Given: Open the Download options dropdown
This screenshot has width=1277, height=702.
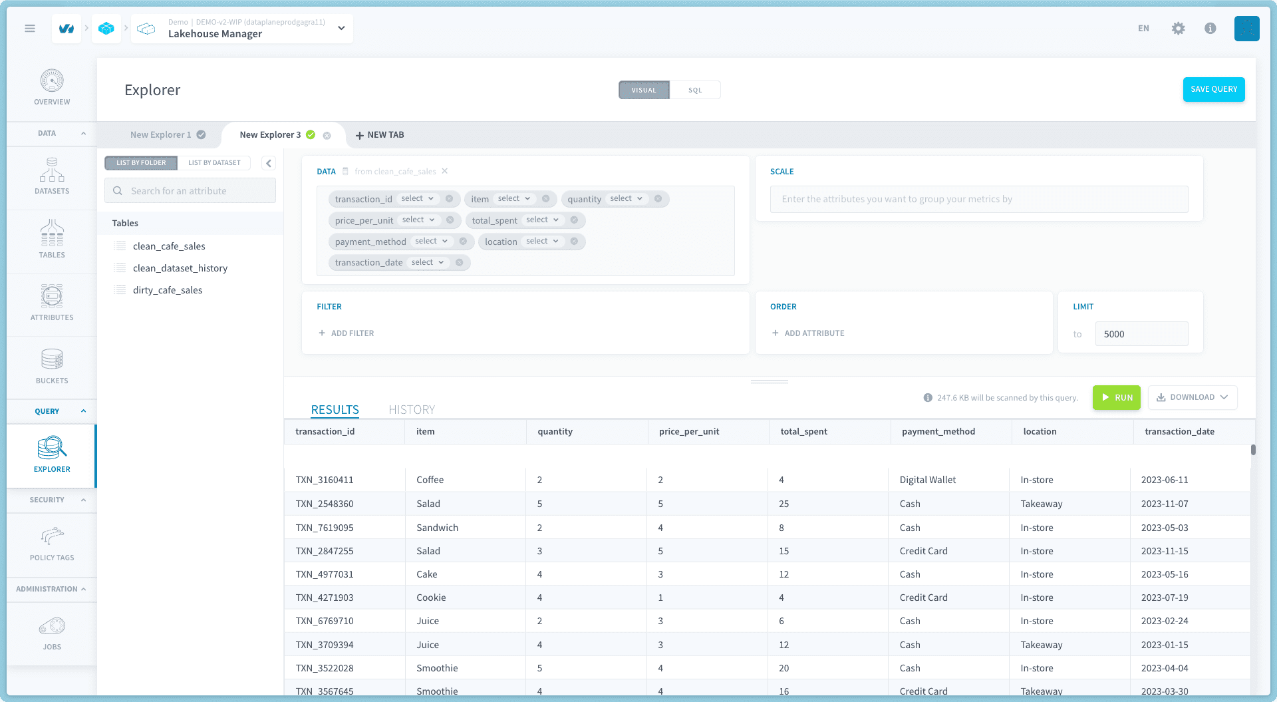Looking at the screenshot, I should point(1193,397).
